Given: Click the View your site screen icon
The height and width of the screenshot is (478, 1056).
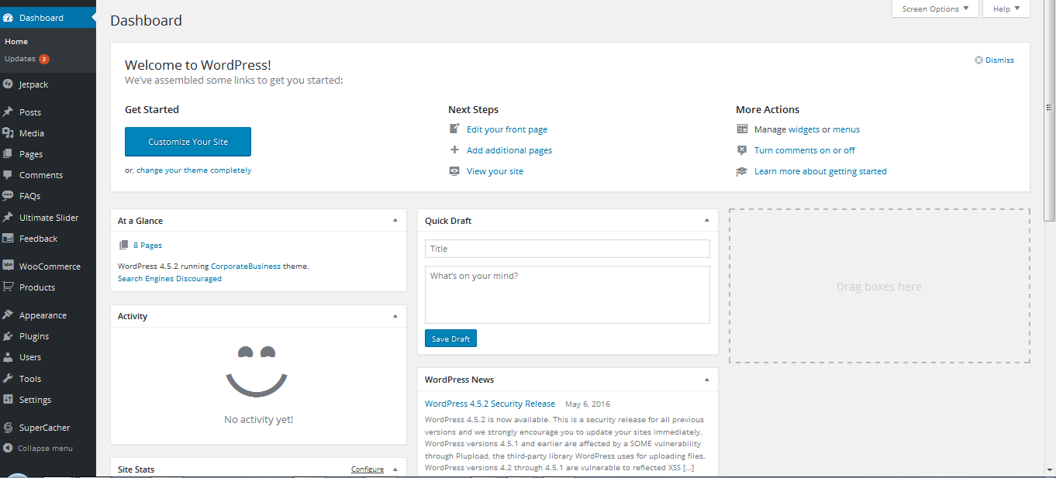Looking at the screenshot, I should [x=454, y=171].
